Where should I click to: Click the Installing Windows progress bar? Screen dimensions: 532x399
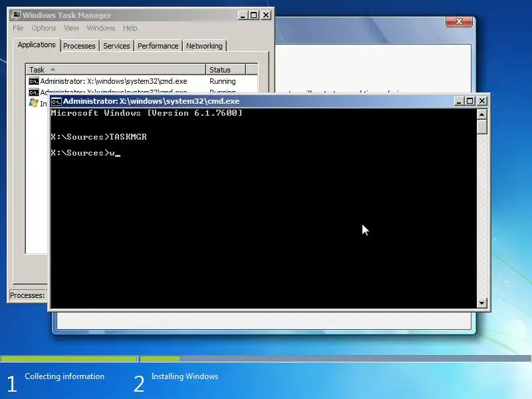pos(336,358)
